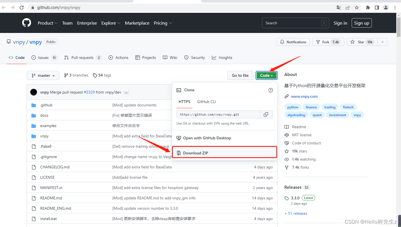Open the Explore dropdown menu
This screenshot has width=401, height=227.
pos(111,23)
